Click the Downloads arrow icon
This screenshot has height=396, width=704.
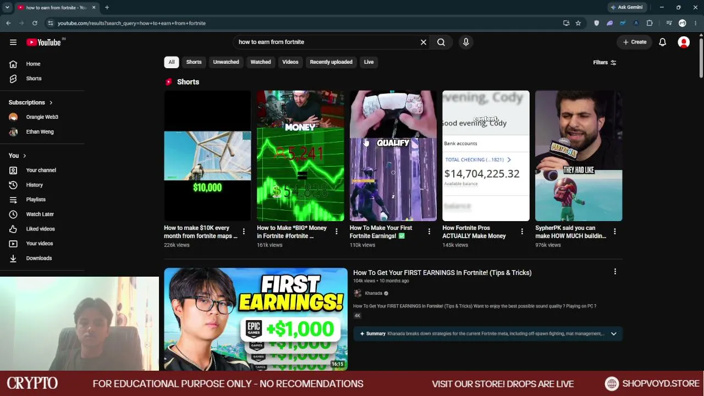13,258
